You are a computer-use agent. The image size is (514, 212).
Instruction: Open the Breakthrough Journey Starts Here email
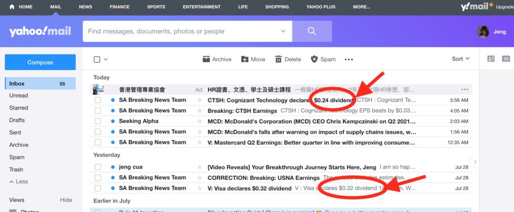click(292, 167)
